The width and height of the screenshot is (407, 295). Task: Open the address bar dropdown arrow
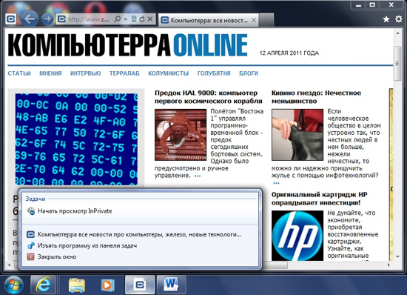pos(125,19)
